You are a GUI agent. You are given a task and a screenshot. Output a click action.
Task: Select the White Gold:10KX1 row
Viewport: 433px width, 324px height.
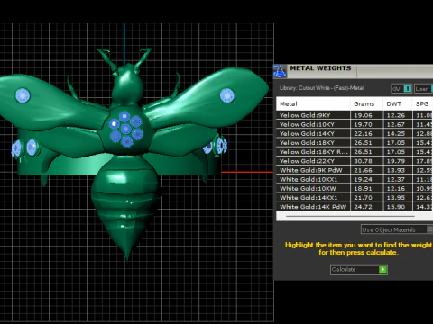coord(355,179)
